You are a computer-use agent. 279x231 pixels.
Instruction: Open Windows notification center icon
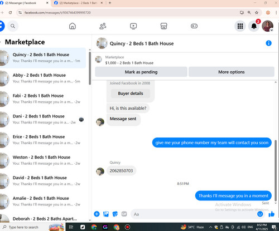point(274,227)
